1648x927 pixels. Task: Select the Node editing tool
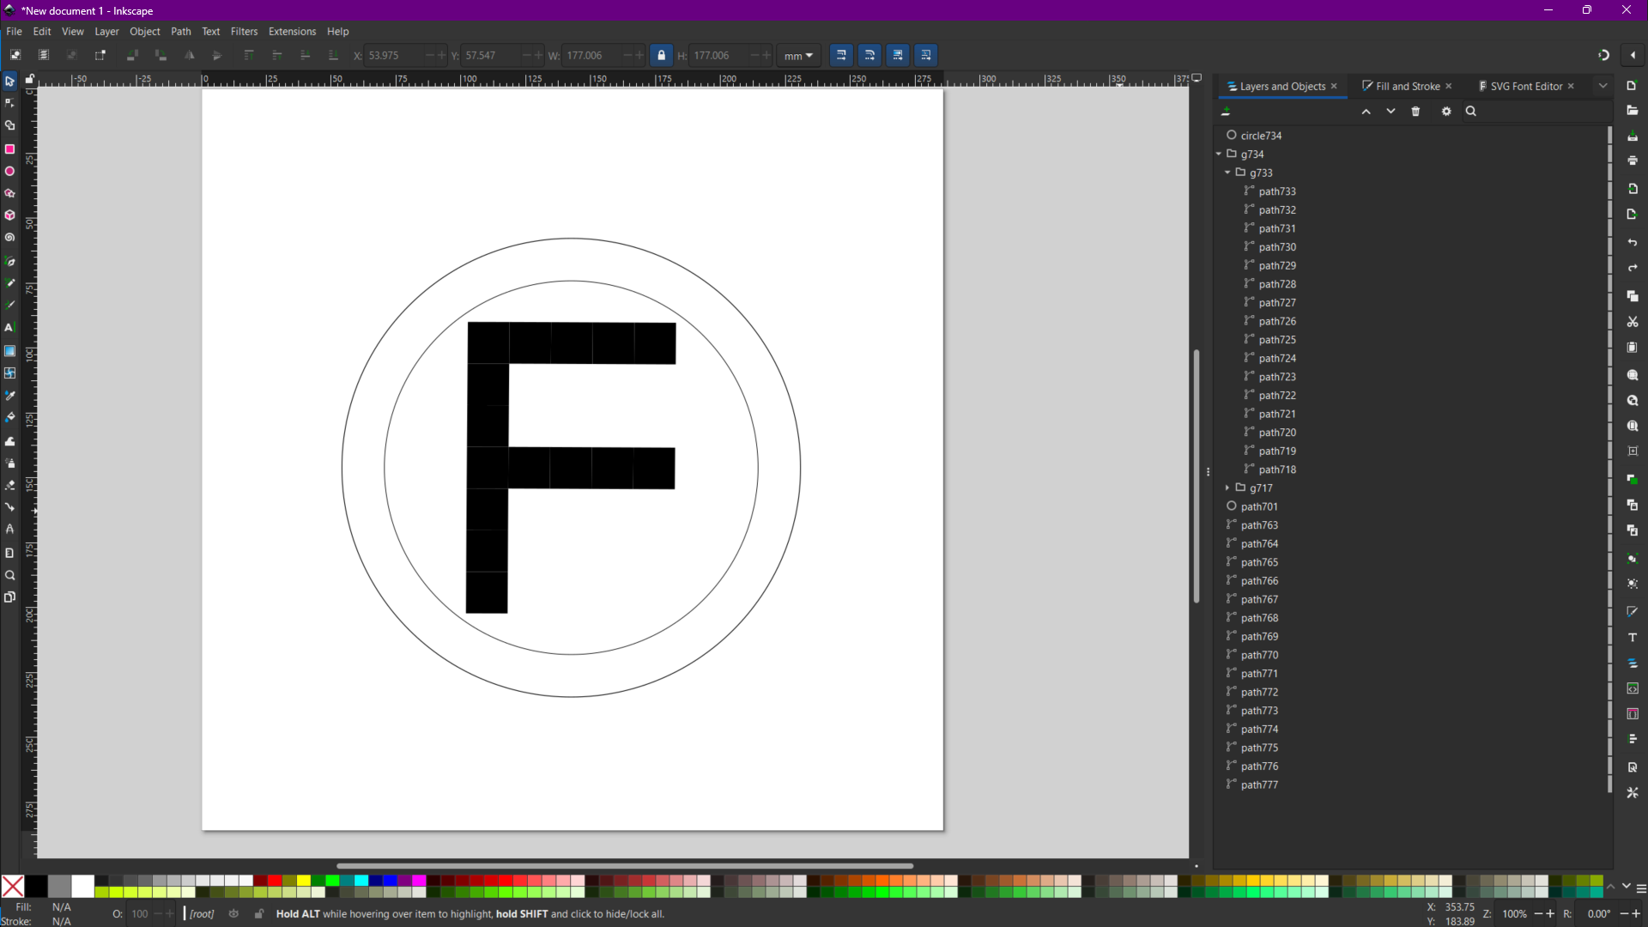pyautogui.click(x=9, y=103)
